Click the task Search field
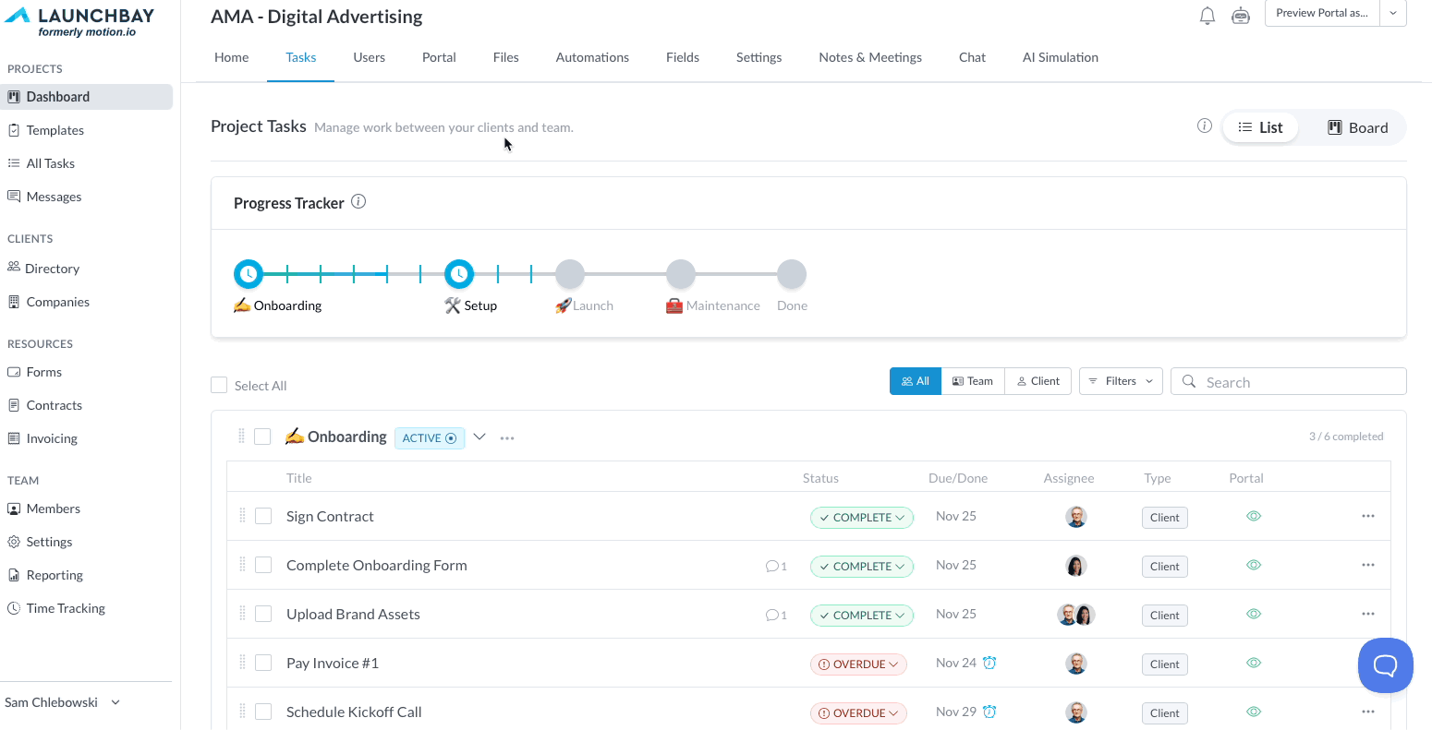 (x=1289, y=381)
